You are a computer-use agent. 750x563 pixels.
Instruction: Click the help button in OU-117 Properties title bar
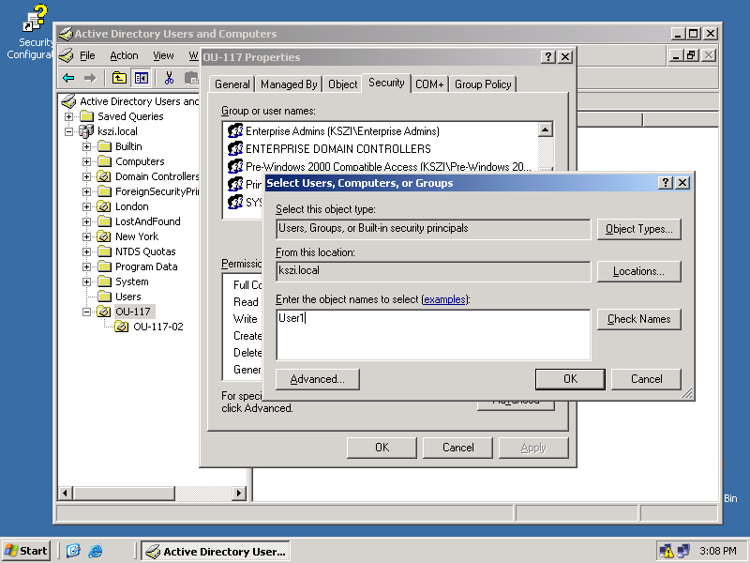[x=547, y=56]
